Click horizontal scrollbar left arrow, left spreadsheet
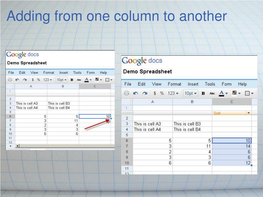263x197 pixels. [x=17, y=146]
